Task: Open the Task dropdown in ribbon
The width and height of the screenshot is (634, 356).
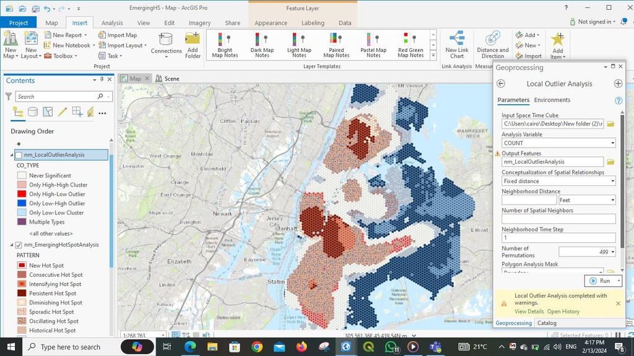Action: [x=110, y=56]
